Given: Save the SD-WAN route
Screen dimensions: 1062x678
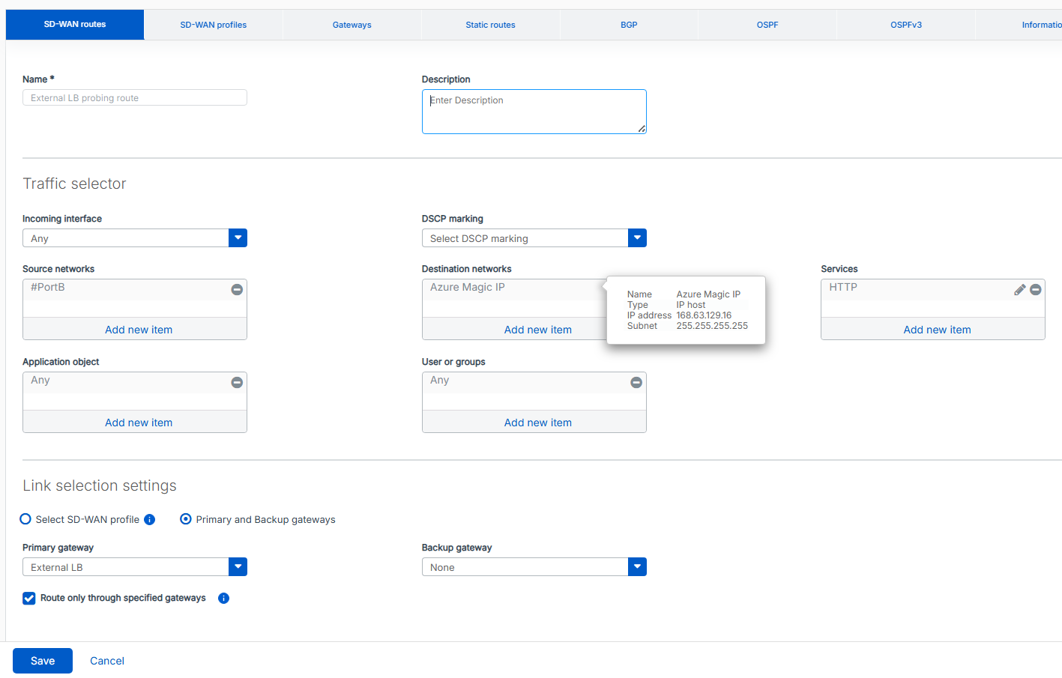Looking at the screenshot, I should 42,660.
